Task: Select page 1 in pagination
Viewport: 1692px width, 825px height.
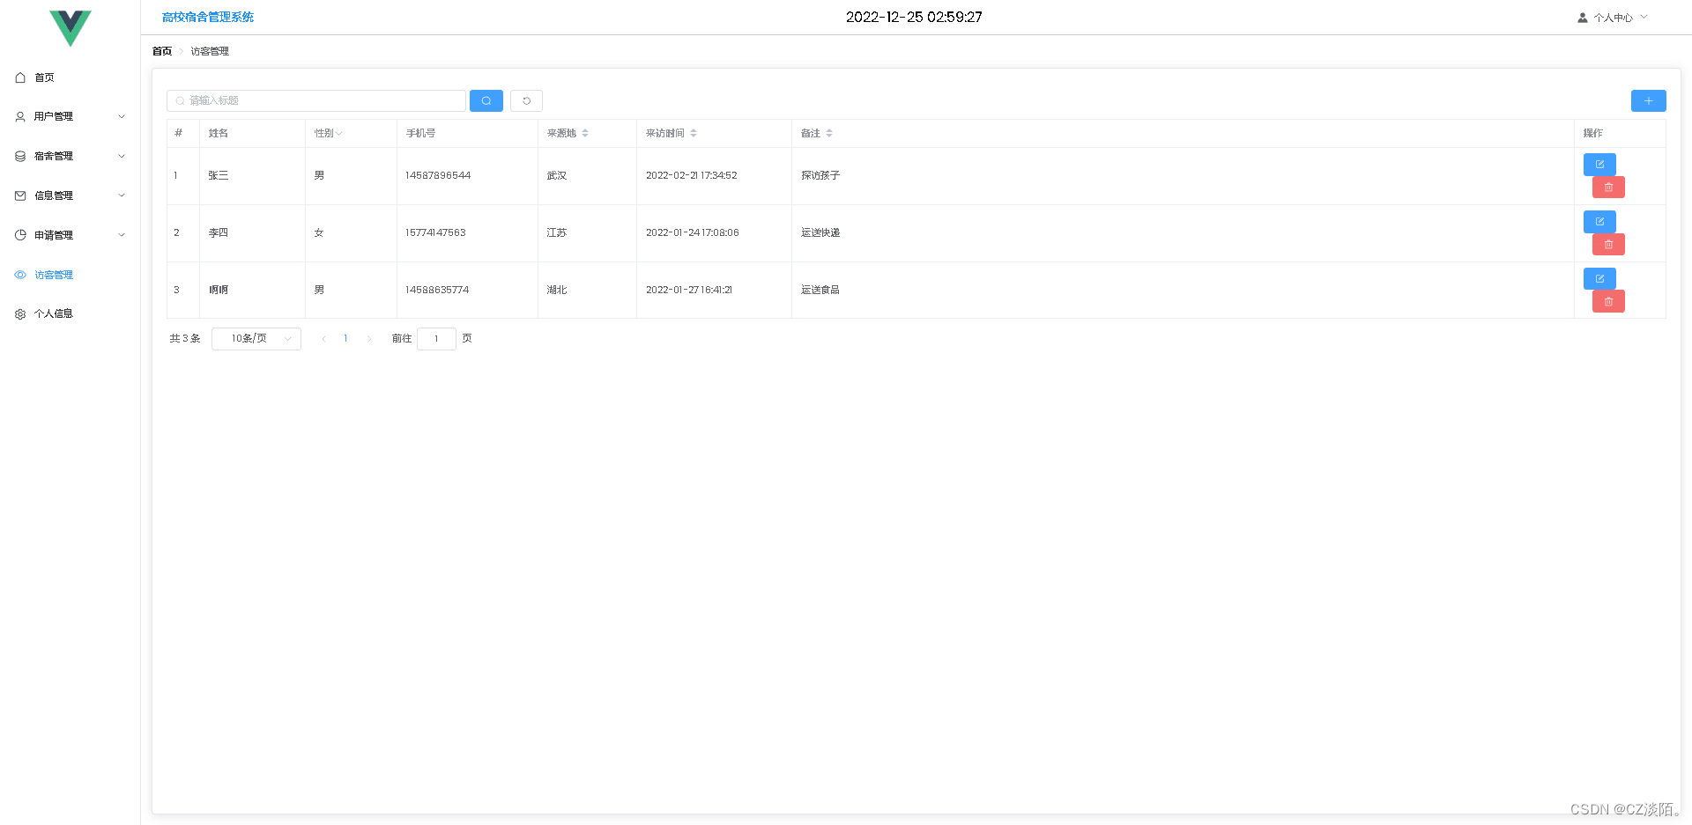Action: [x=345, y=339]
